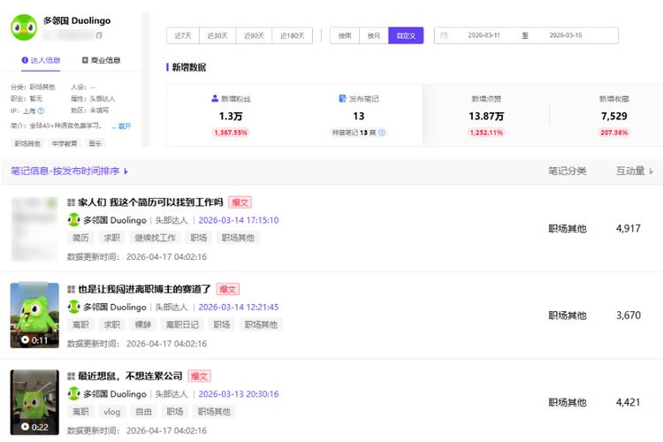Click the 新增收藏 value 7,529
Screen dimensions: 663x442
tap(614, 117)
